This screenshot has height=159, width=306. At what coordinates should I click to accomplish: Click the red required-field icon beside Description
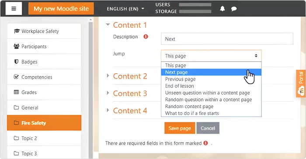146,37
